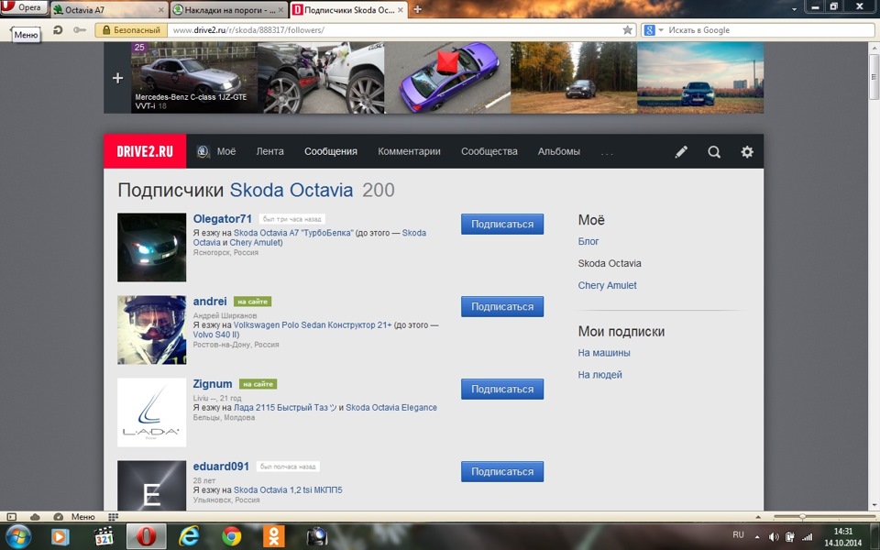Open the Альбомы section
The width and height of the screenshot is (880, 550).
point(559,151)
